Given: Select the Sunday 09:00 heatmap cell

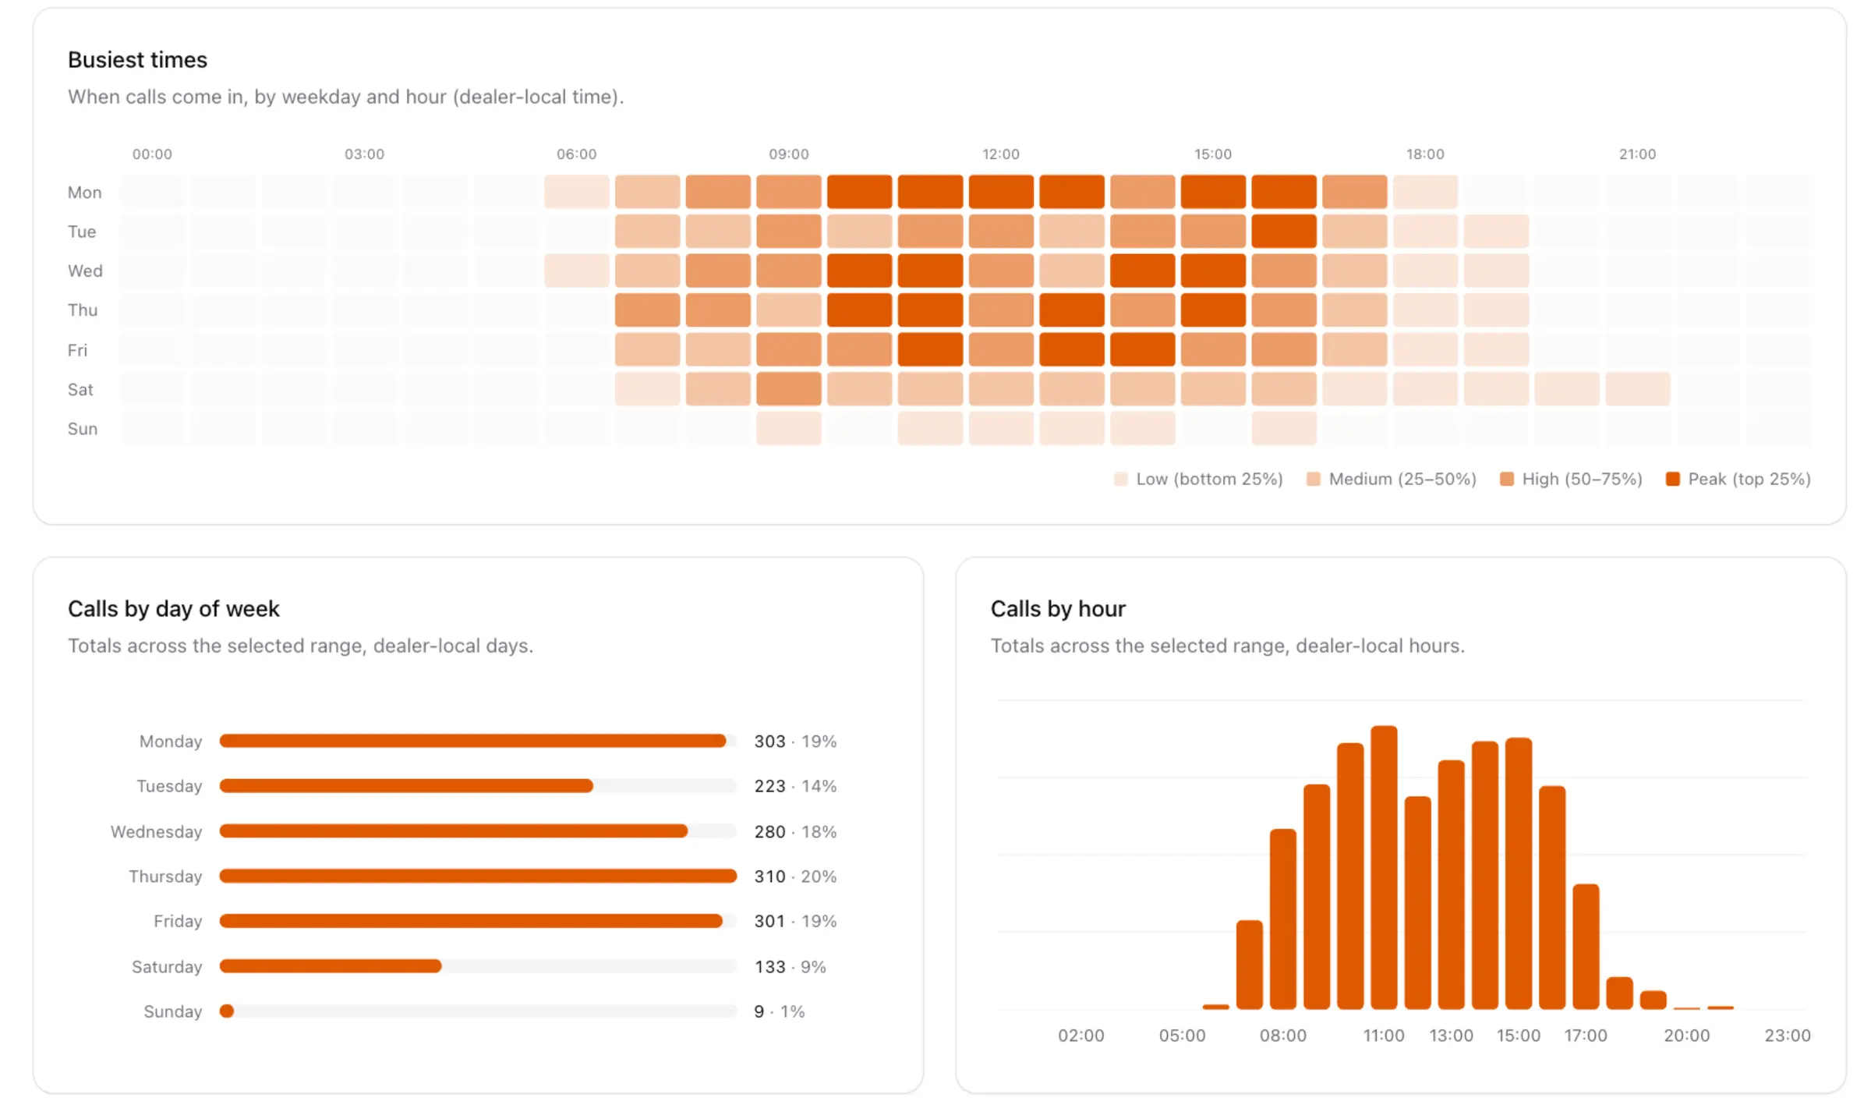Looking at the screenshot, I should pos(789,428).
